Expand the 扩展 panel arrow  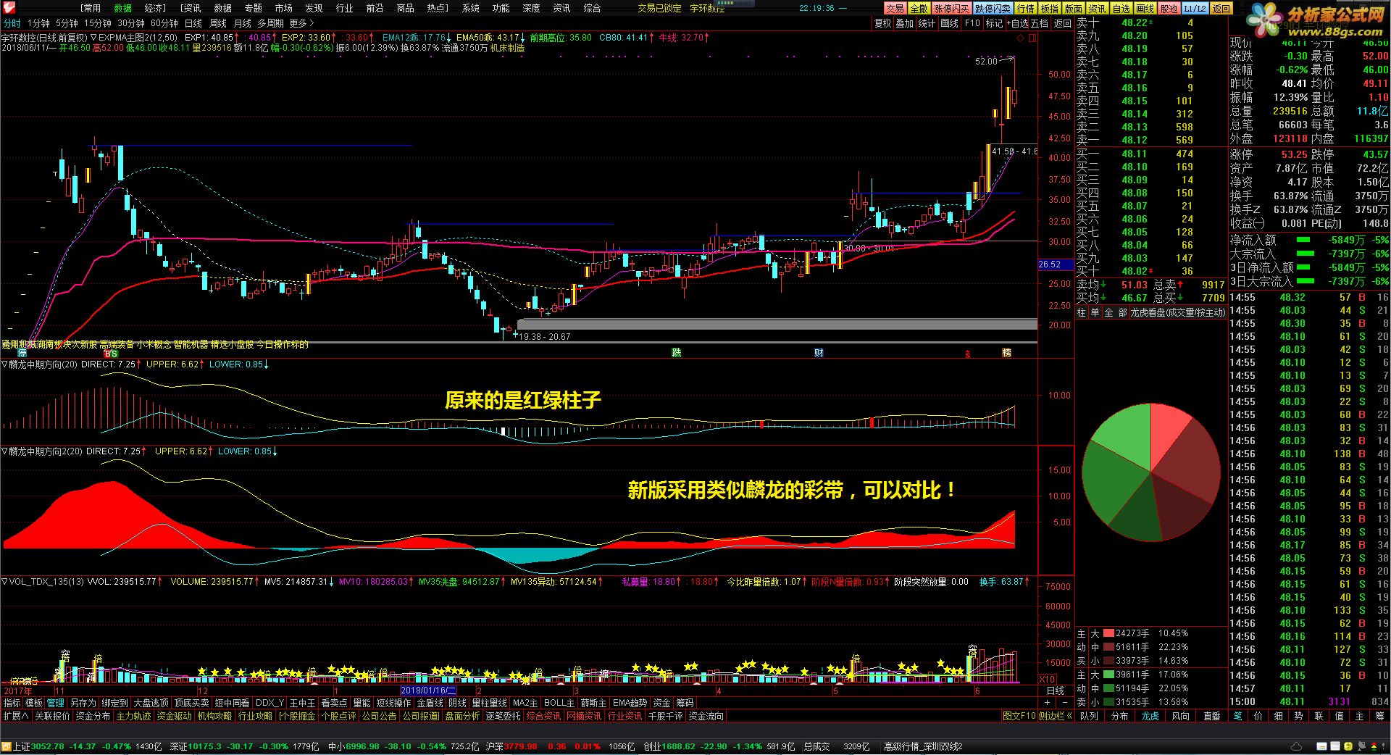pyautogui.click(x=16, y=716)
